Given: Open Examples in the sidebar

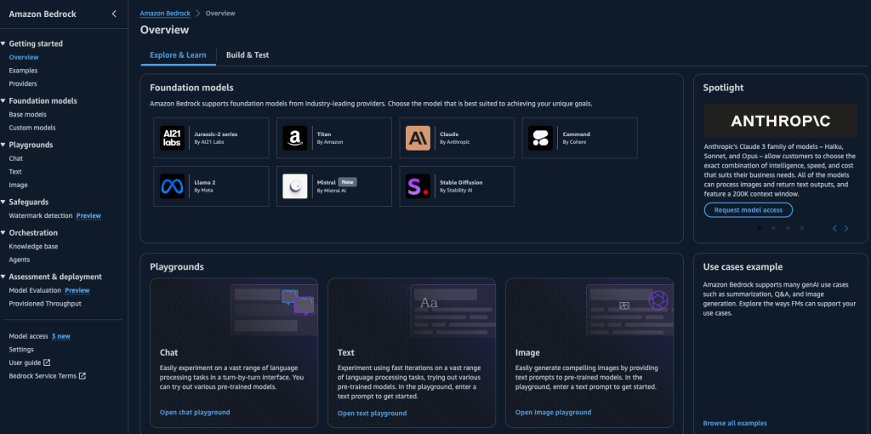Looking at the screenshot, I should (x=23, y=71).
